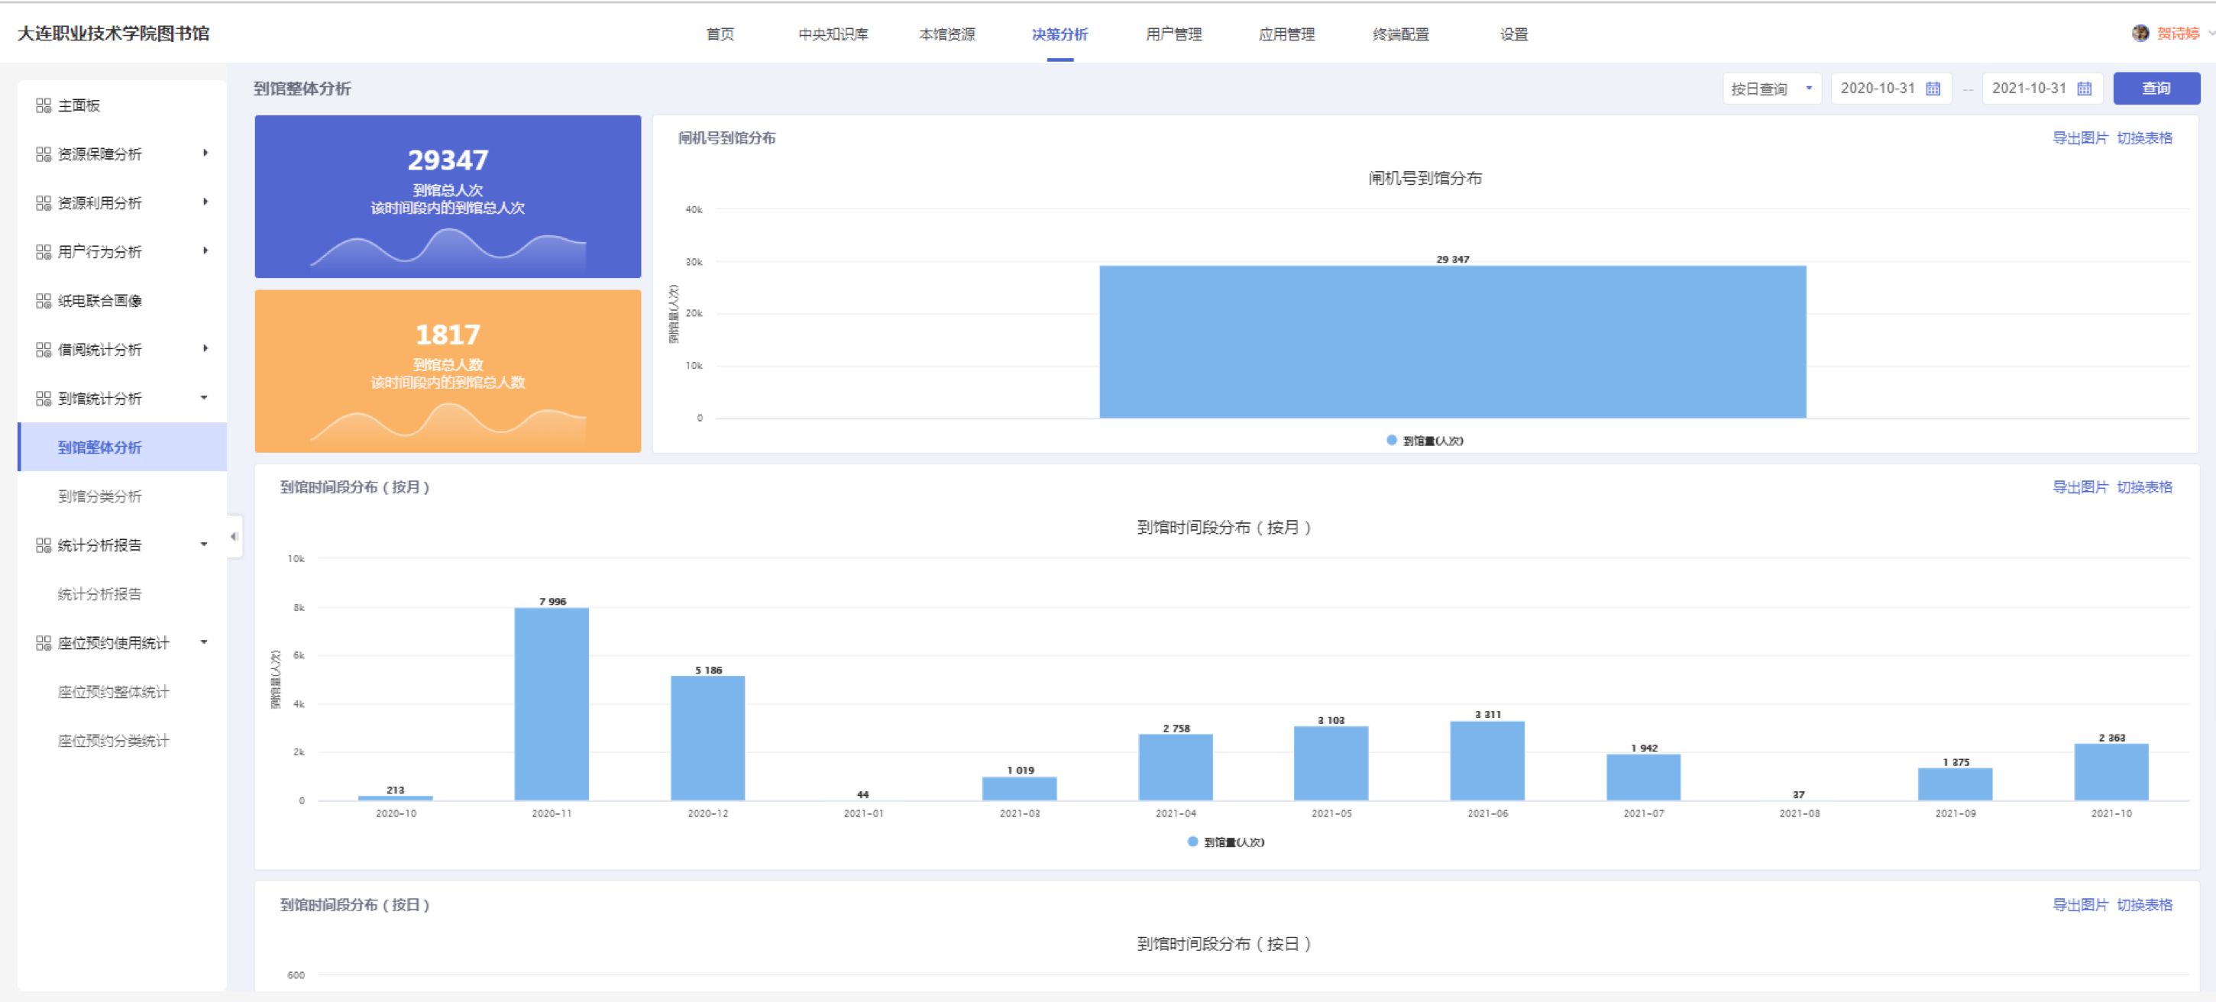The height and width of the screenshot is (1002, 2216).
Task: Collapse the sidebar with the arrow handle
Action: [x=233, y=537]
